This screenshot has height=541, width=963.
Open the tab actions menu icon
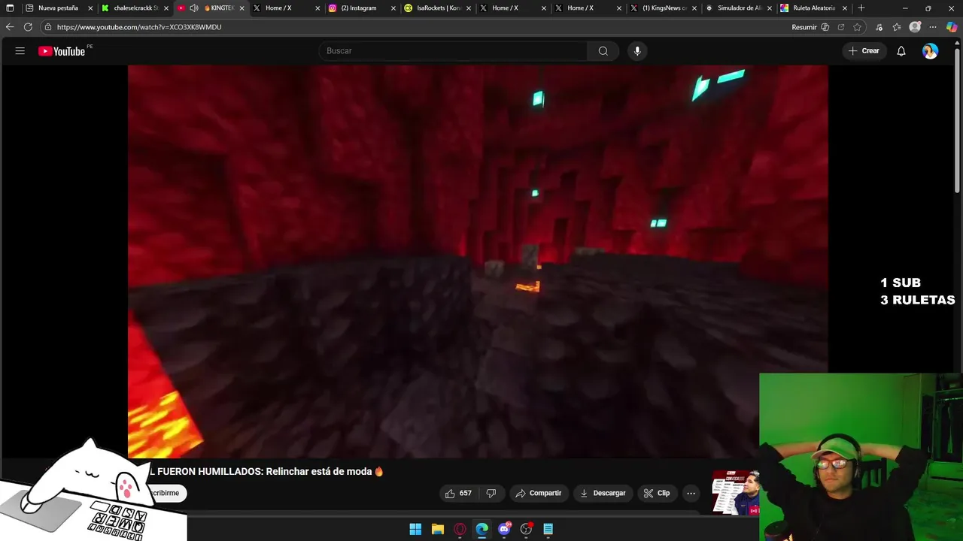10,8
